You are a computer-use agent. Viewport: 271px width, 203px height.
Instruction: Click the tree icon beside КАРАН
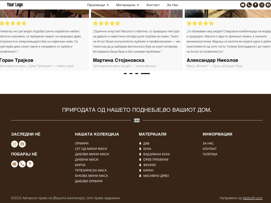pos(140,170)
